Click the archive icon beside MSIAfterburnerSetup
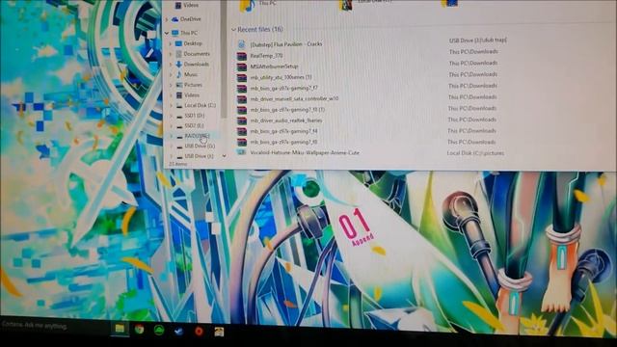Viewport: 617px width, 347px height. pyautogui.click(x=242, y=67)
